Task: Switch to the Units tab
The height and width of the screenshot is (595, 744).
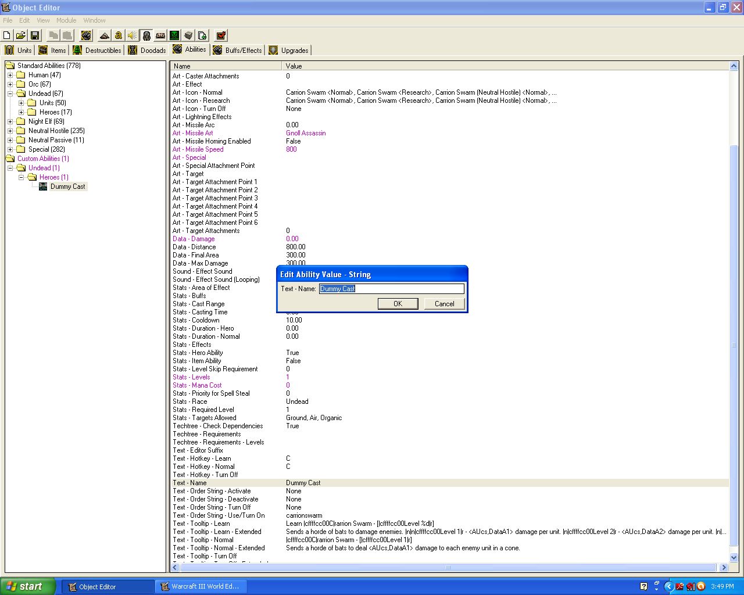Action: [18, 51]
